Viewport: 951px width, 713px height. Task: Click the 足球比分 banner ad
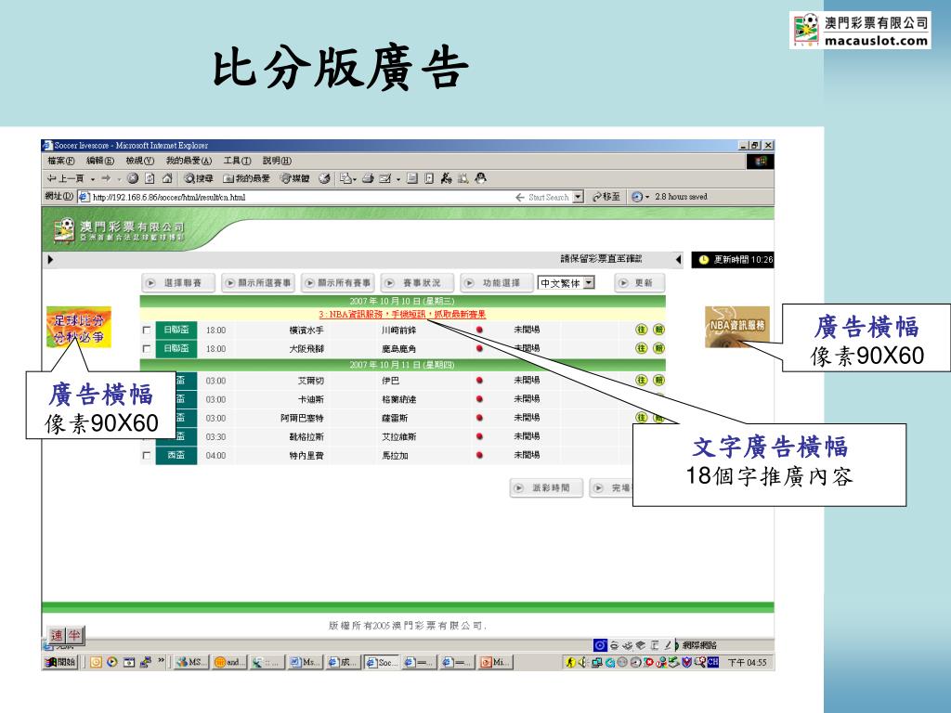(x=79, y=328)
